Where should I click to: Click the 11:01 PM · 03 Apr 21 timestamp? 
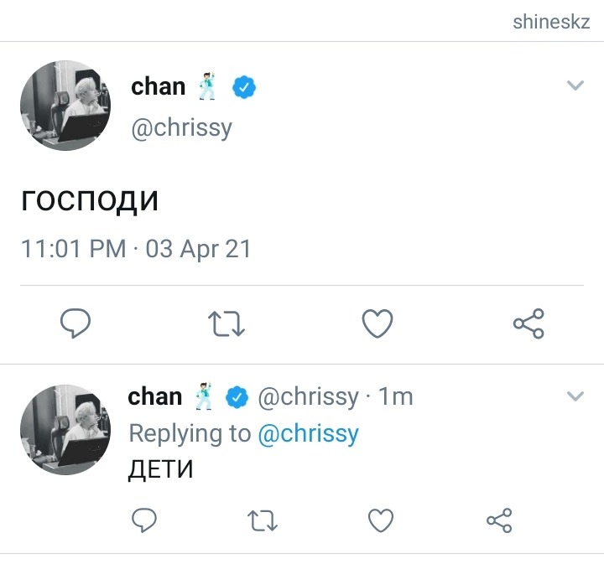point(136,248)
